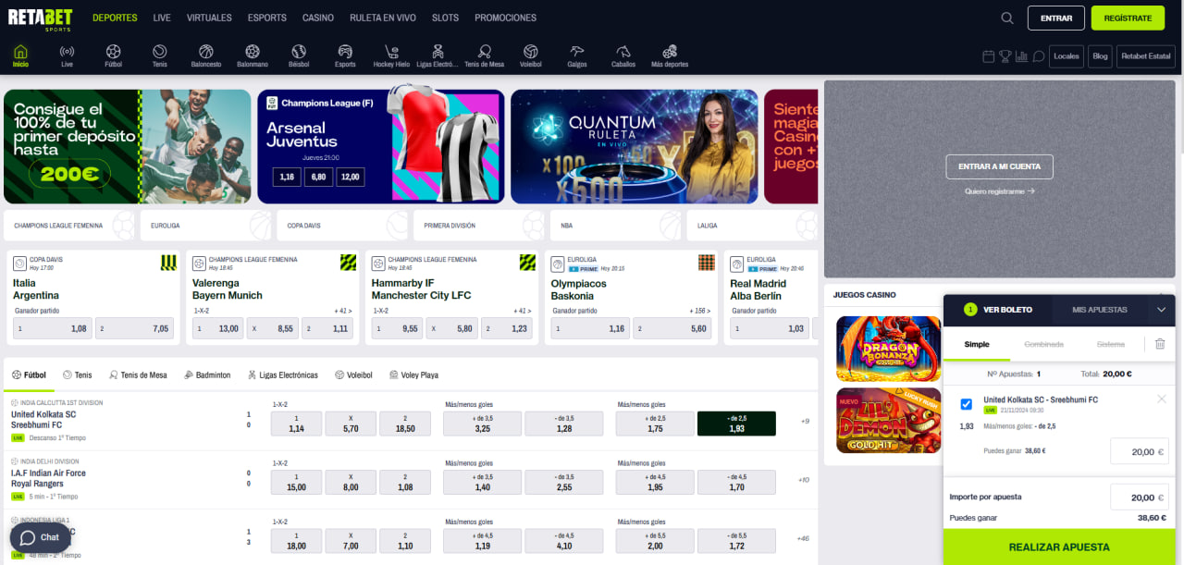Select the Hockey Hielo icon
1184x565 pixels.
click(x=391, y=55)
